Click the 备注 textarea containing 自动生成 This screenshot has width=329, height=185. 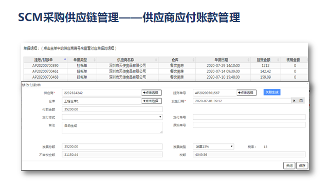point(112,128)
